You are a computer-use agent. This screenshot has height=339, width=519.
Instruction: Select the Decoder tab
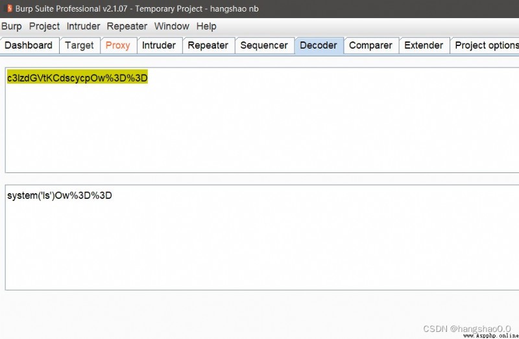(x=319, y=45)
